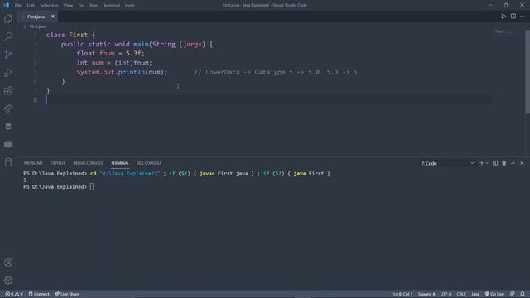530x298 pixels.
Task: Click the 'class First {' line
Action: pyautogui.click(x=70, y=35)
